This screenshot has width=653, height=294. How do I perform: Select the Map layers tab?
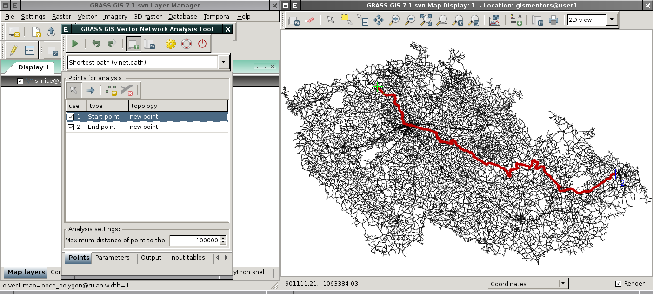point(26,272)
